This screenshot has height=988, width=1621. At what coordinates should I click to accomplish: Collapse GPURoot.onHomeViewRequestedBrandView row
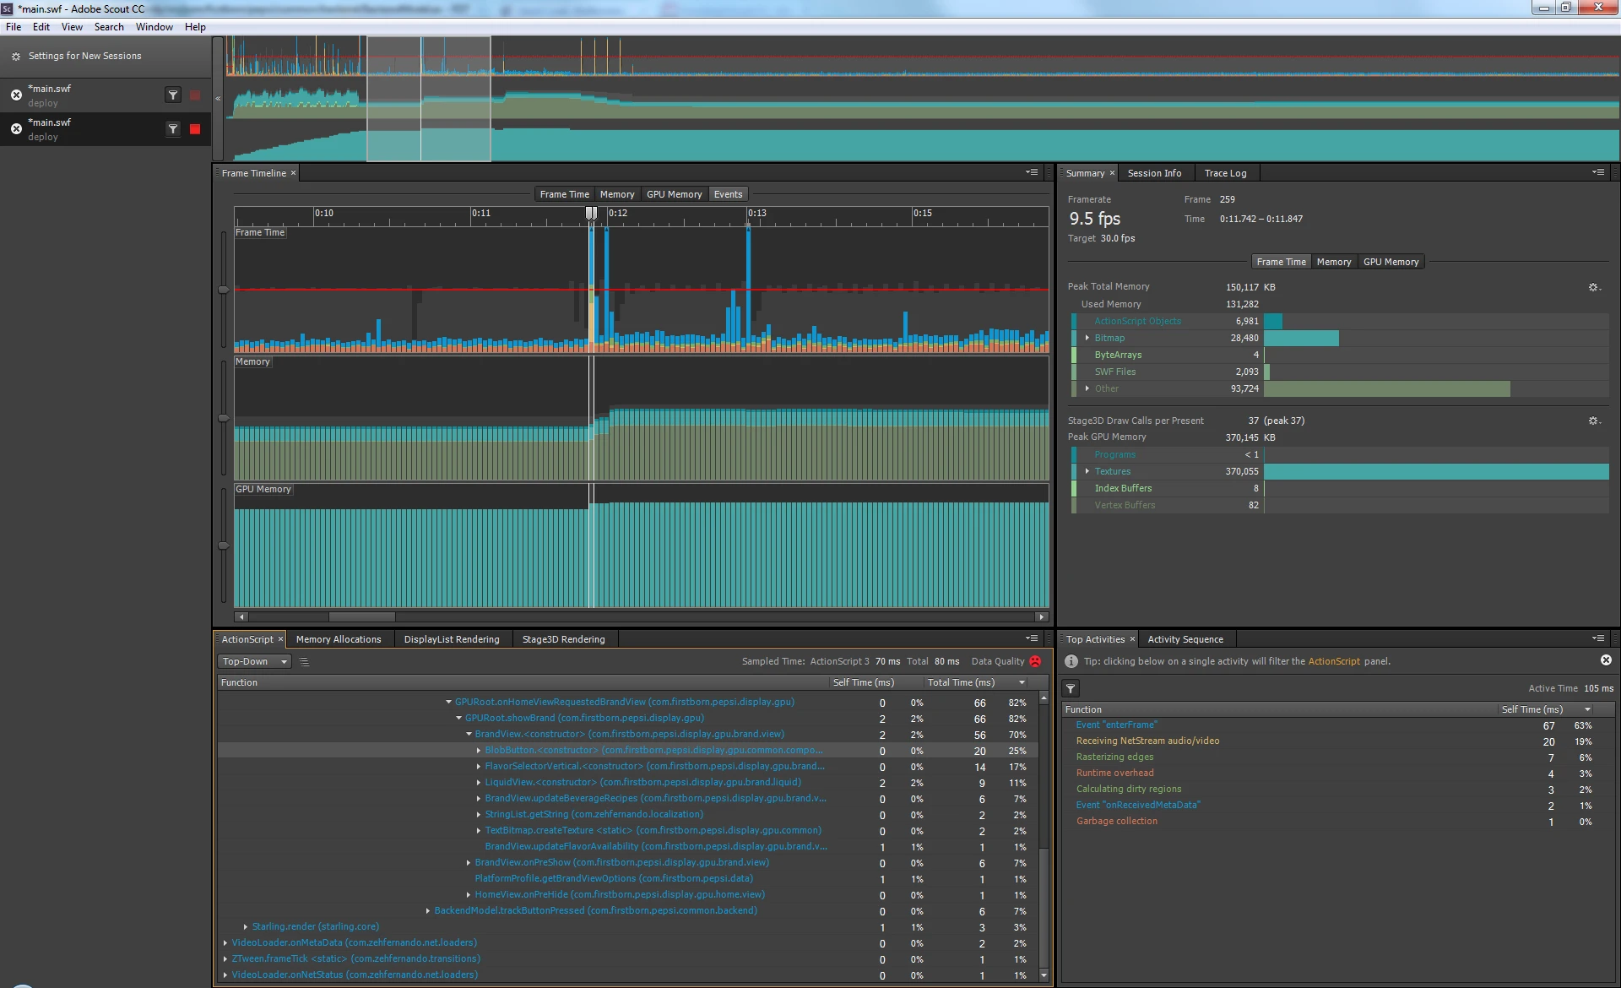(448, 702)
